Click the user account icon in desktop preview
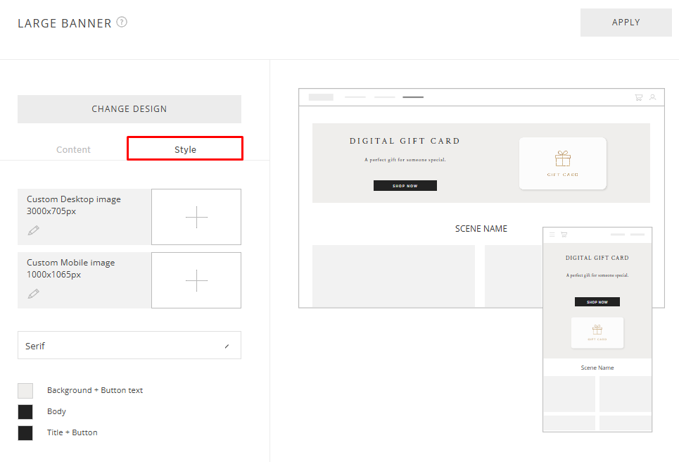Image resolution: width=679 pixels, height=462 pixels. [652, 97]
